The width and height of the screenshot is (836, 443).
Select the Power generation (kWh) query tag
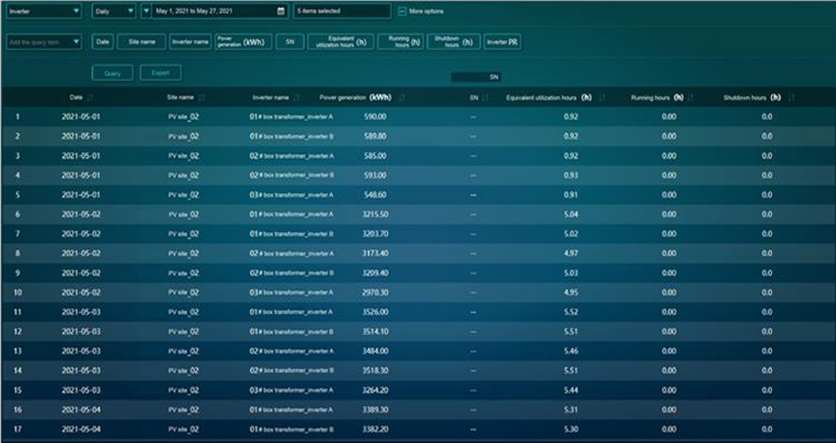pos(243,42)
